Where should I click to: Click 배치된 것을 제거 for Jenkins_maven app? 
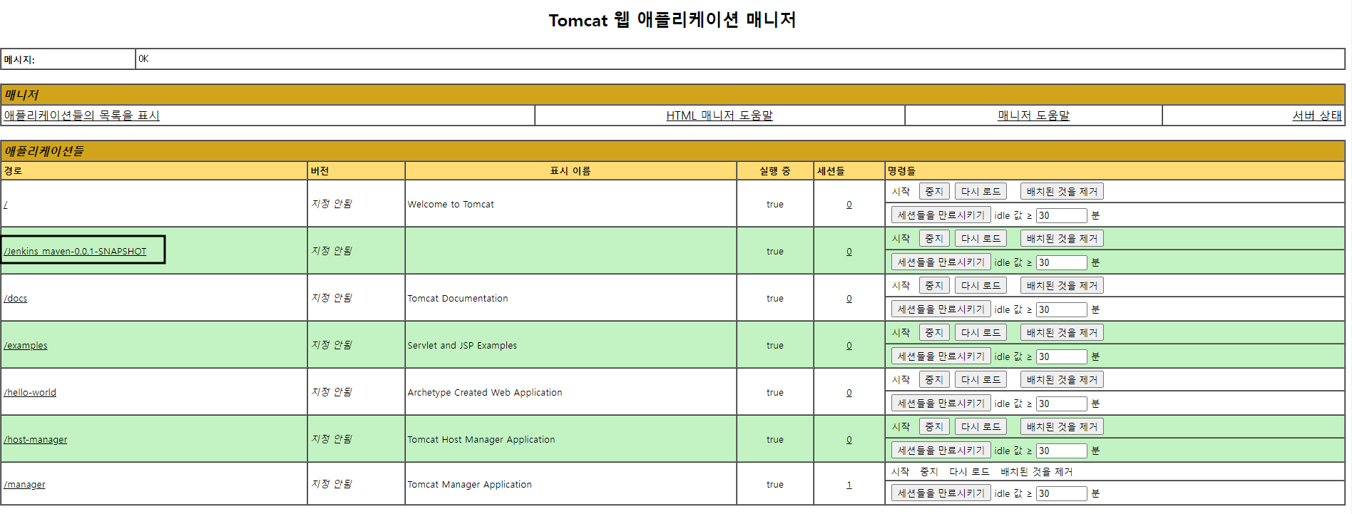click(x=1062, y=239)
